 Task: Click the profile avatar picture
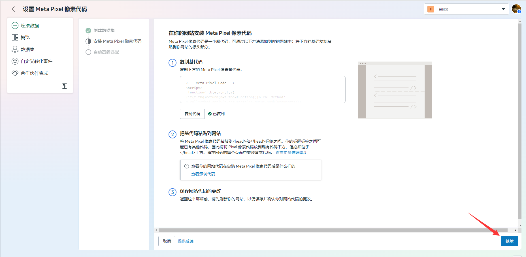pos(516,9)
